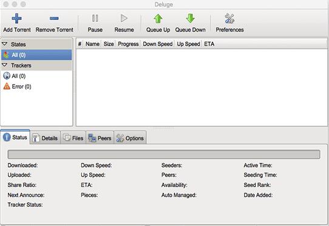Click the Seed Rank: label
The image size is (329, 226).
[x=257, y=185]
